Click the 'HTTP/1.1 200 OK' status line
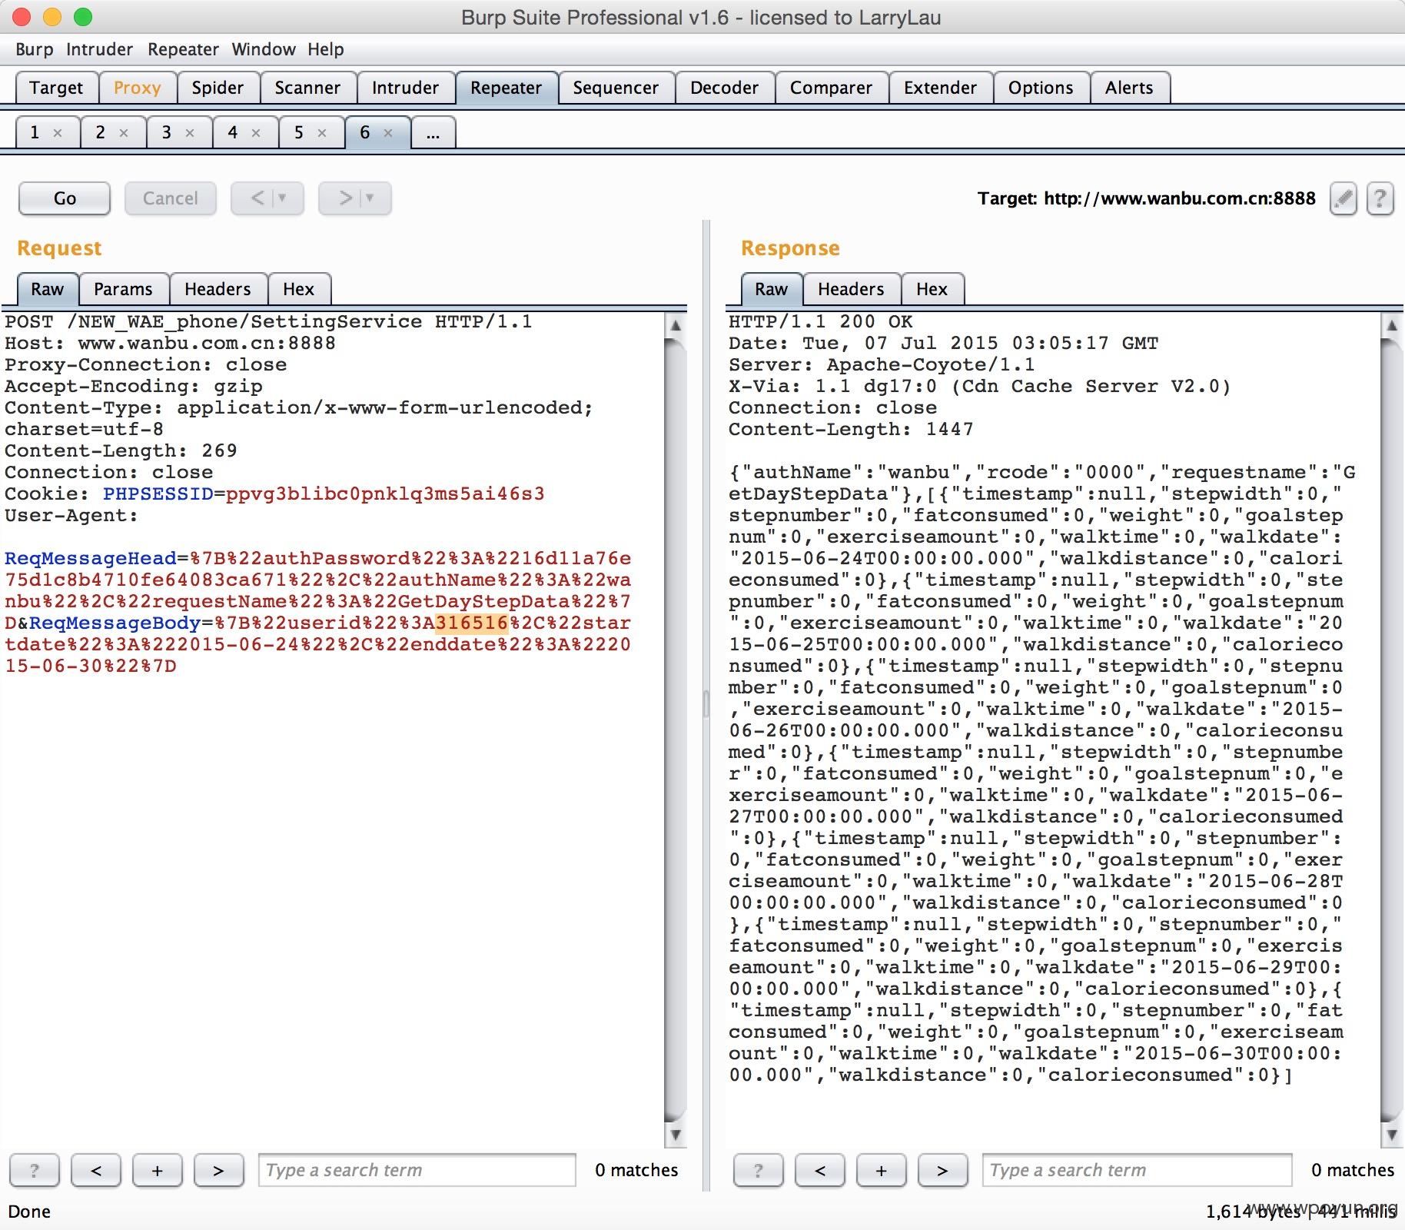 click(x=821, y=321)
